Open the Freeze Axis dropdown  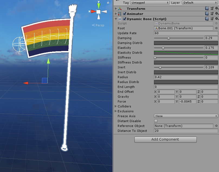[186, 116]
